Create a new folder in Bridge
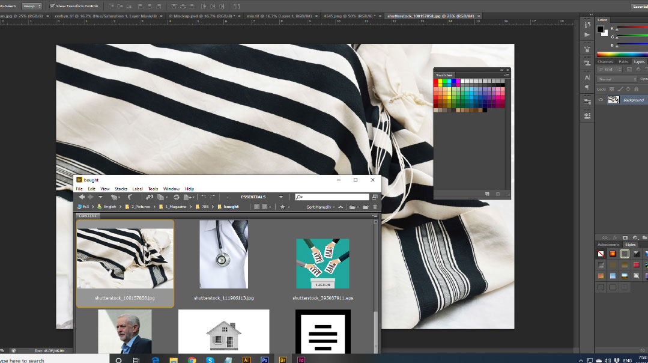 pos(366,207)
